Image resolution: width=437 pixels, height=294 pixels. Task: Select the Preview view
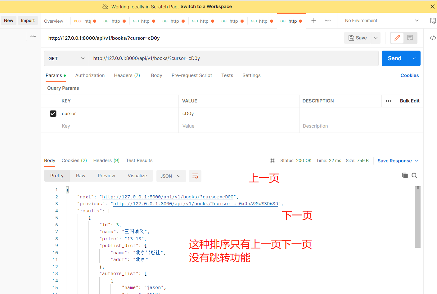click(x=106, y=176)
